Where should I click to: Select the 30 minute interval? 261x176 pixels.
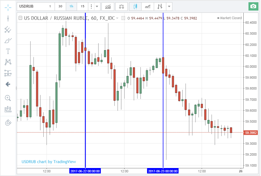(60, 6)
